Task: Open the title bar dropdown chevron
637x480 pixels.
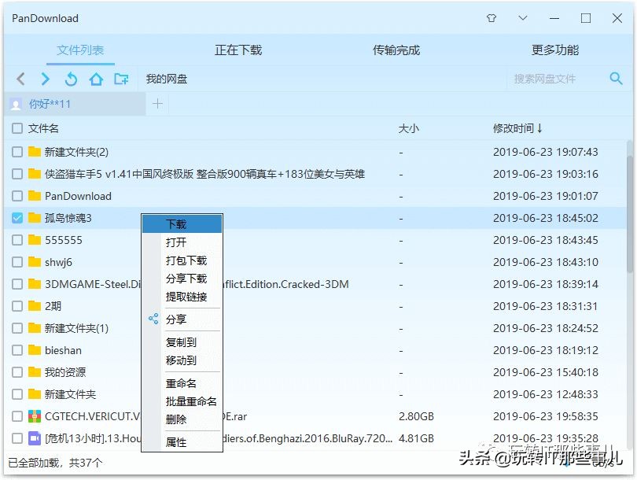Action: coord(523,17)
